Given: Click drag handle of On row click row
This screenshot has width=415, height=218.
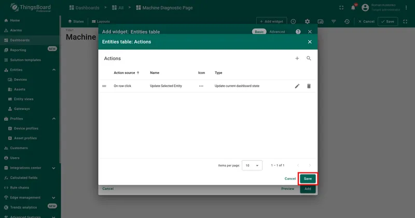Looking at the screenshot, I should point(104,86).
